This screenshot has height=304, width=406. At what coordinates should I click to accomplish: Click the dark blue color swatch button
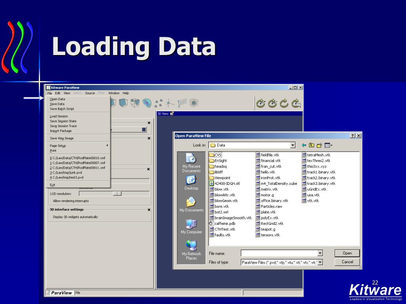(144, 129)
